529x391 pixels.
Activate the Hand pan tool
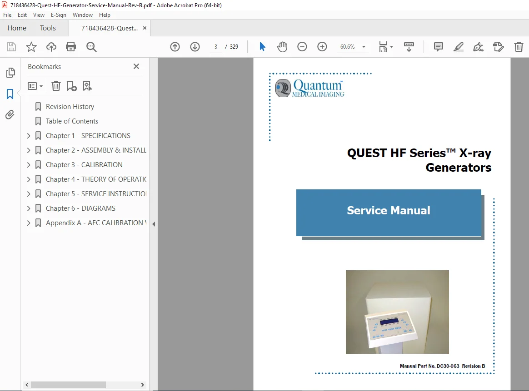tap(282, 47)
